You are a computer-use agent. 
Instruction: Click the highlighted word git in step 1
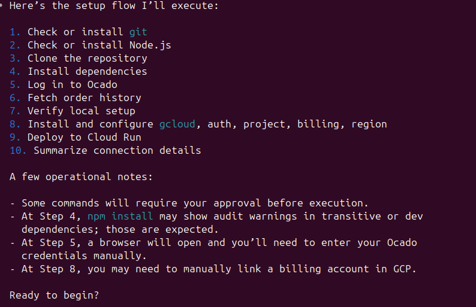[138, 32]
